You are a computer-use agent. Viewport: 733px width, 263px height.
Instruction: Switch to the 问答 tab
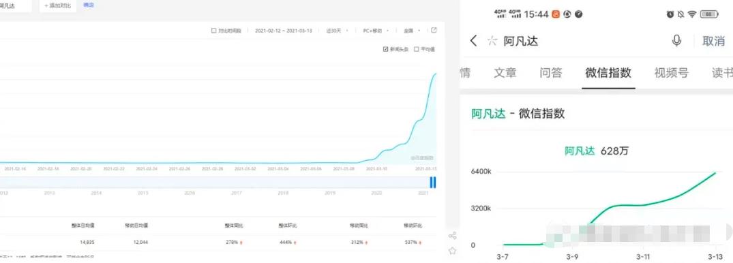(x=551, y=73)
